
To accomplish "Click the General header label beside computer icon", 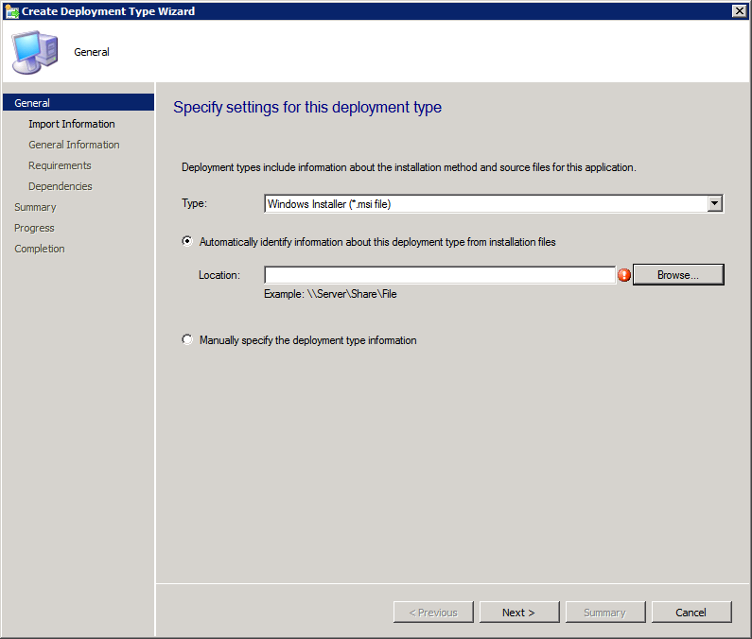I will (92, 52).
